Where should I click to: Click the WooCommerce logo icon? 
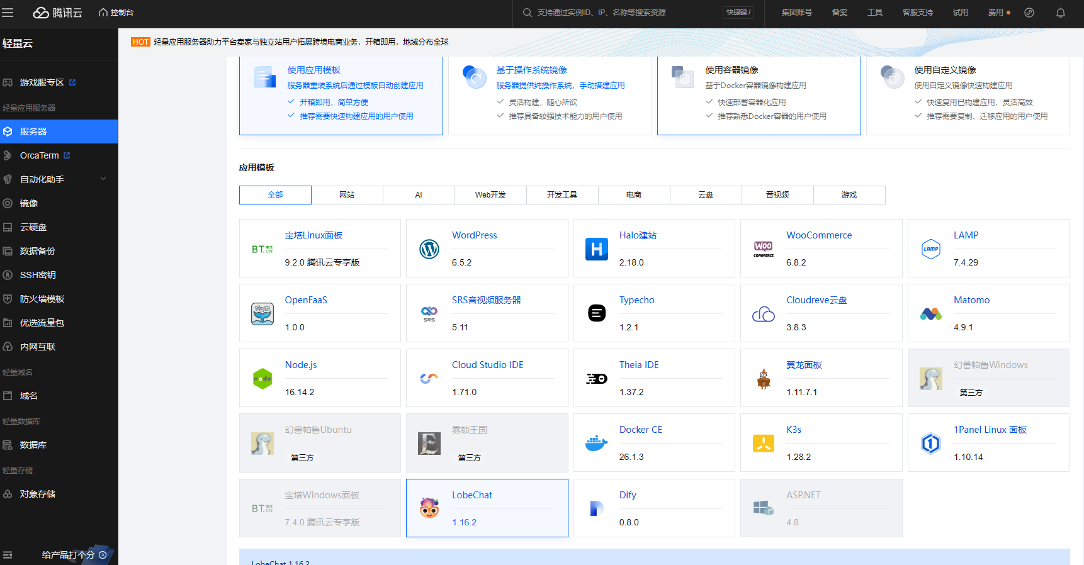pyautogui.click(x=764, y=249)
